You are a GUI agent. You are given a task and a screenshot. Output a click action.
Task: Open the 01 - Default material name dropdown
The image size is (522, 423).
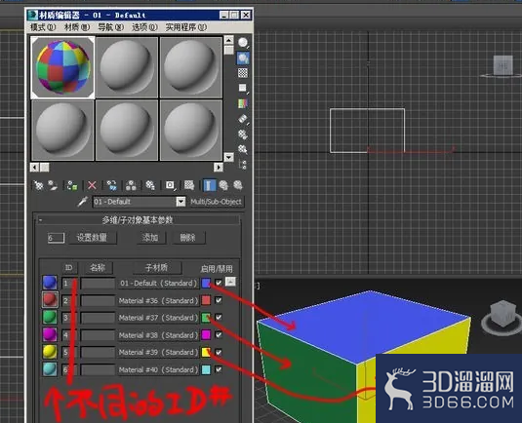pyautogui.click(x=181, y=202)
